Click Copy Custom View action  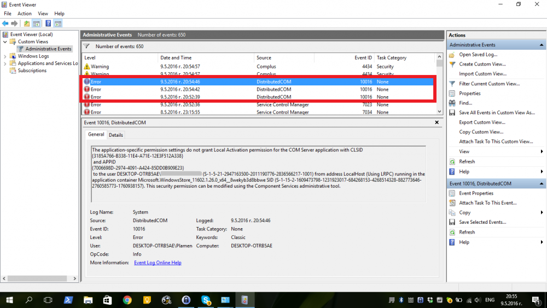(481, 132)
